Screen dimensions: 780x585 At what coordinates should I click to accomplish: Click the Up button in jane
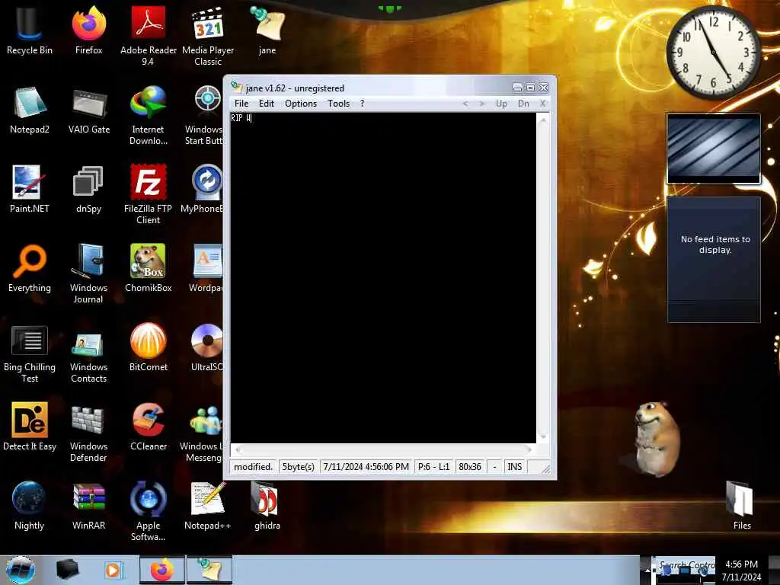click(x=501, y=104)
